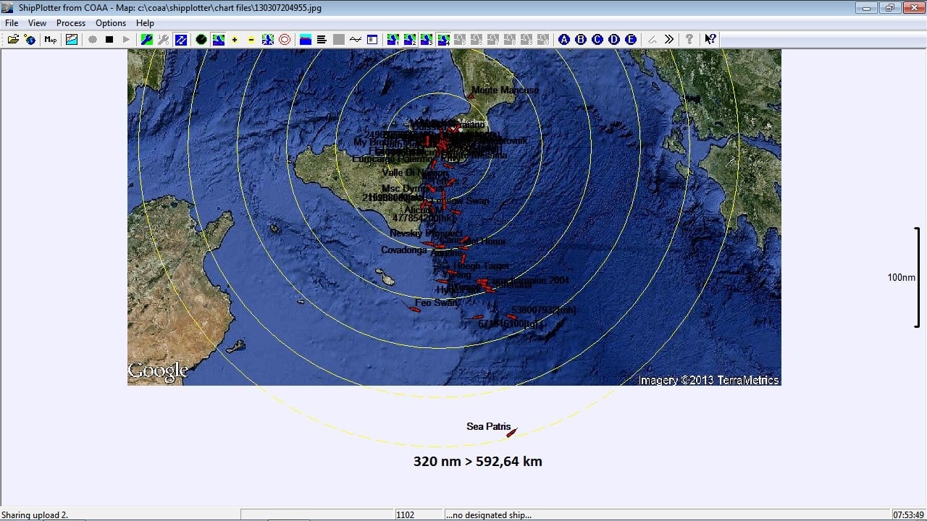
Task: Click the globe sharing icon
Action: coord(30,40)
